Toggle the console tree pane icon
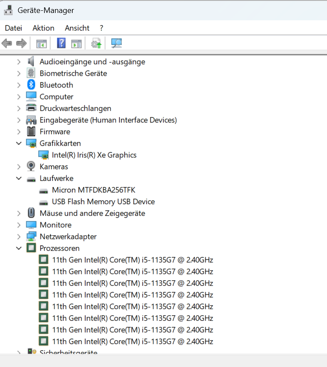The width and height of the screenshot is (327, 367). (x=41, y=44)
